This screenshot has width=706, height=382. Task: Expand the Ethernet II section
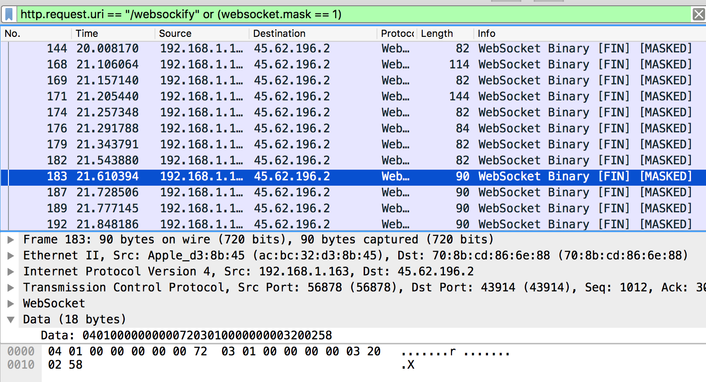11,256
